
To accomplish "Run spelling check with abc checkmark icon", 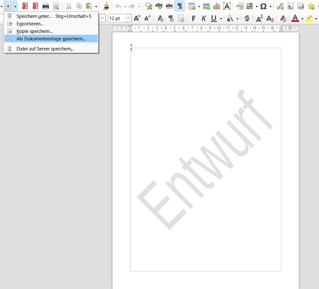I will (x=159, y=6).
